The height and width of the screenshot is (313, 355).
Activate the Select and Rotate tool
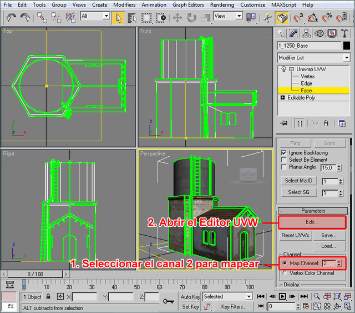click(192, 17)
